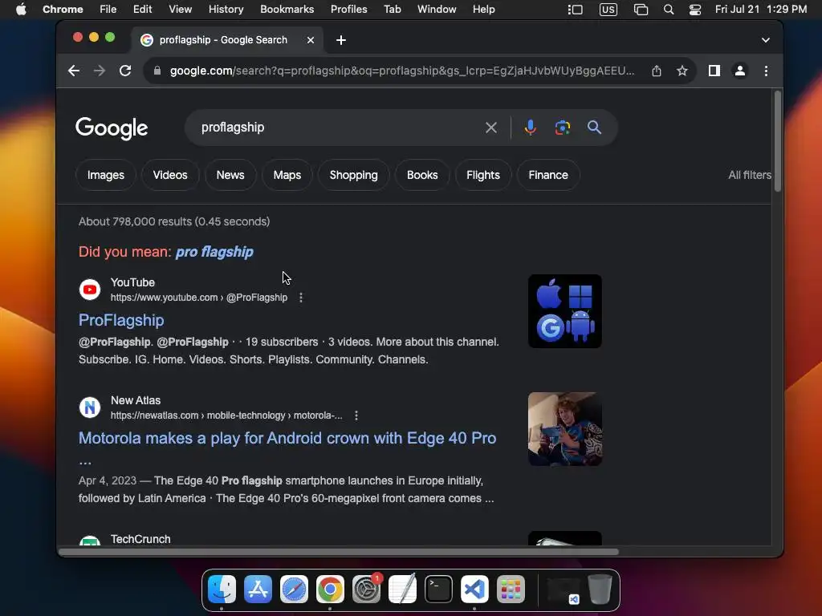Close the proflagship Google Search tab

coord(311,40)
